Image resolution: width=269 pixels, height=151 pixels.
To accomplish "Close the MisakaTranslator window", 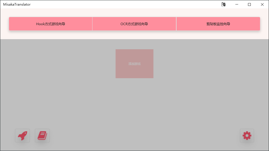I will [x=262, y=4].
